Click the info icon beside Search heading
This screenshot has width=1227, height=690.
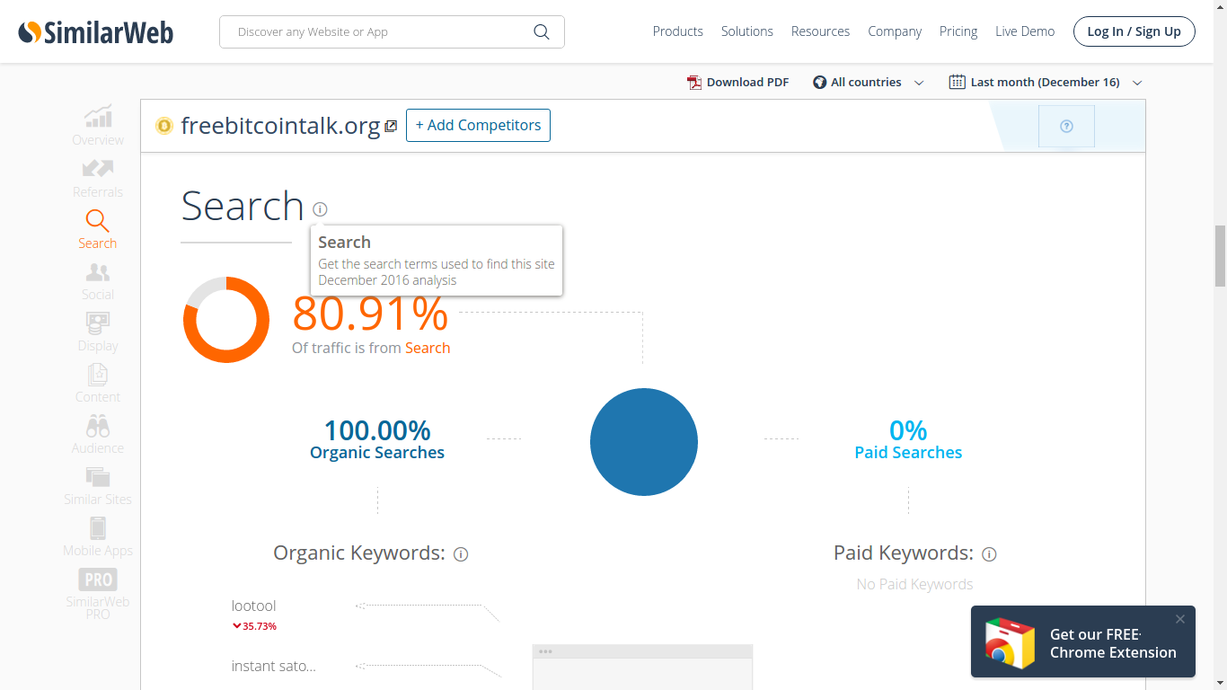321,209
